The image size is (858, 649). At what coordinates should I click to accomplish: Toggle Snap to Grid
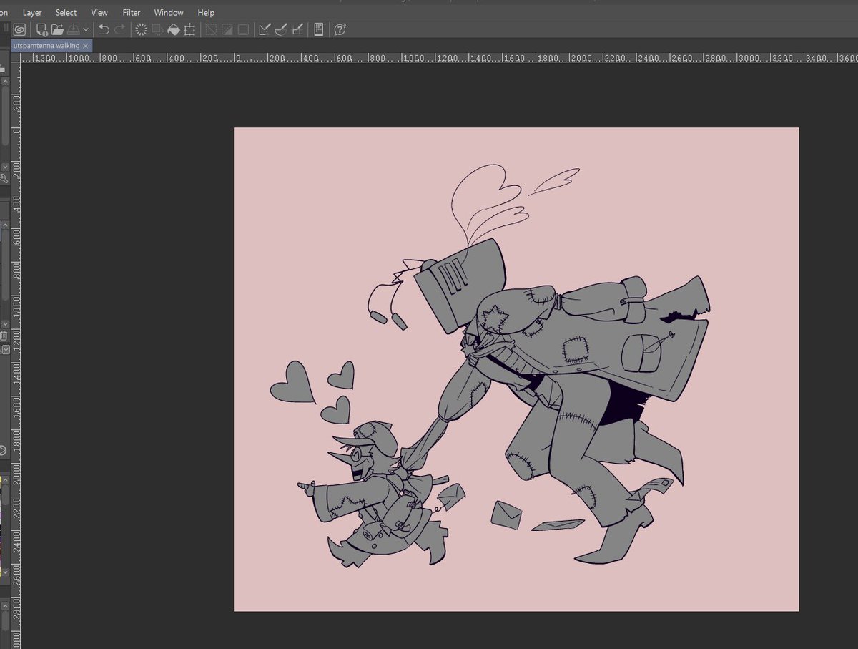(x=297, y=29)
